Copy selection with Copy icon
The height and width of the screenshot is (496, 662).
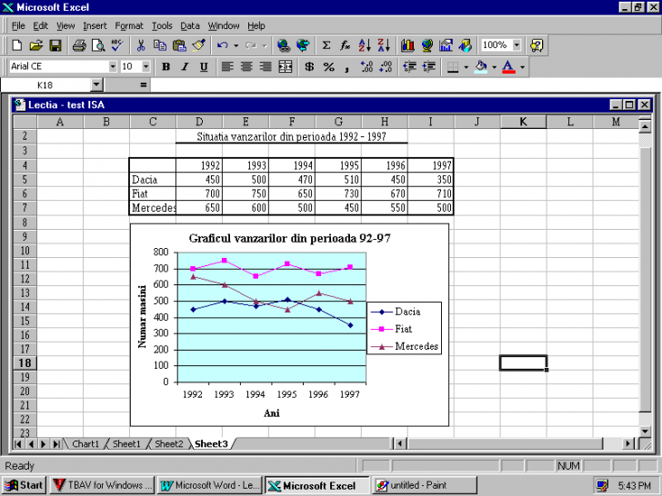pos(160,45)
